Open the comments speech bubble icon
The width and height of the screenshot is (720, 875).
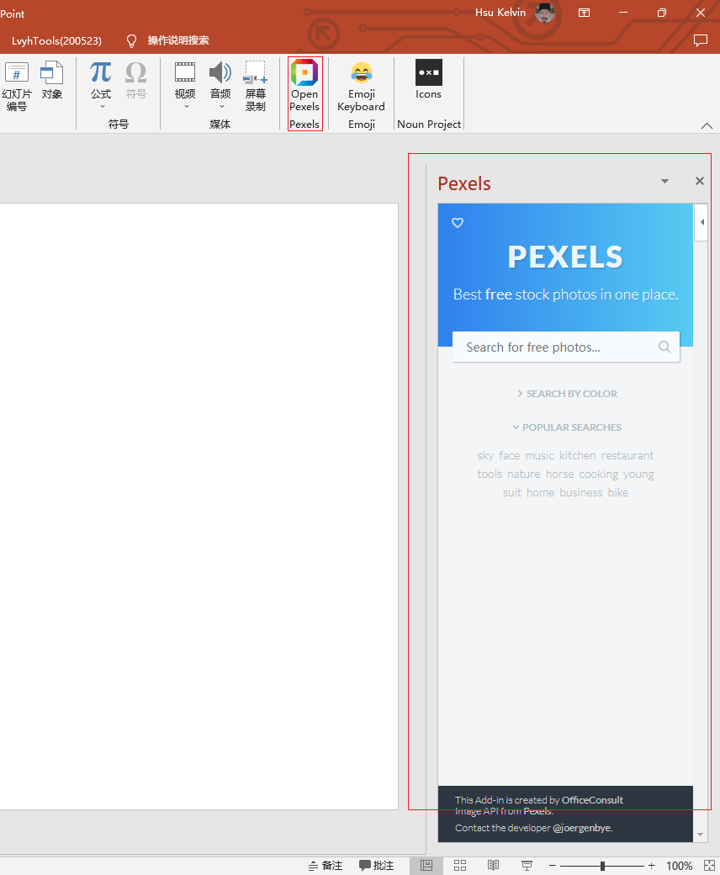701,40
